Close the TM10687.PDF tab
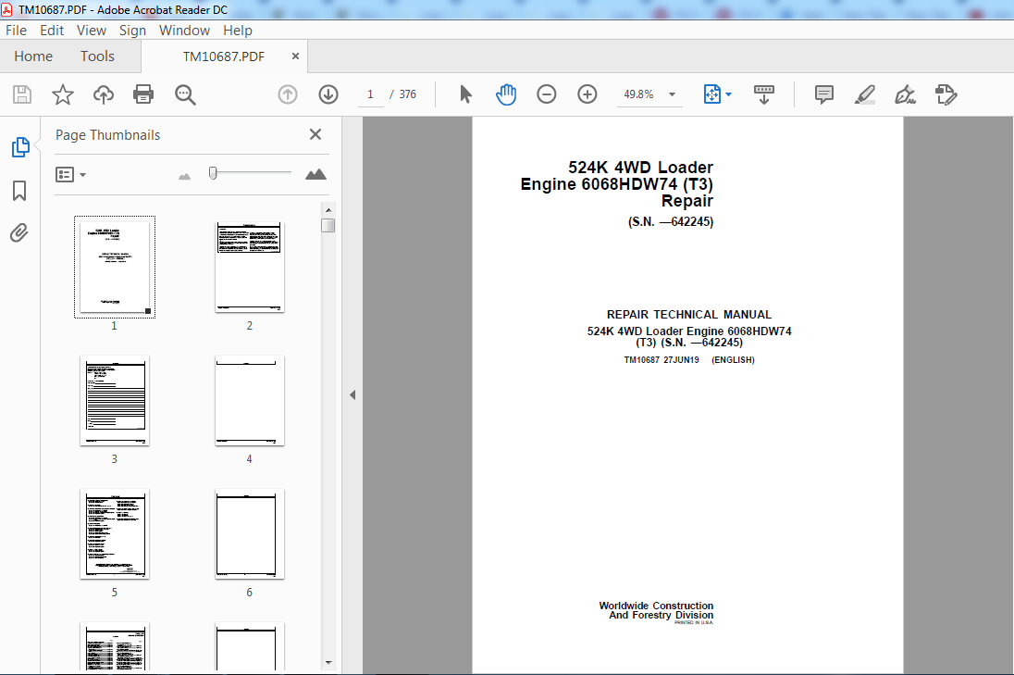The width and height of the screenshot is (1014, 675). coord(295,56)
